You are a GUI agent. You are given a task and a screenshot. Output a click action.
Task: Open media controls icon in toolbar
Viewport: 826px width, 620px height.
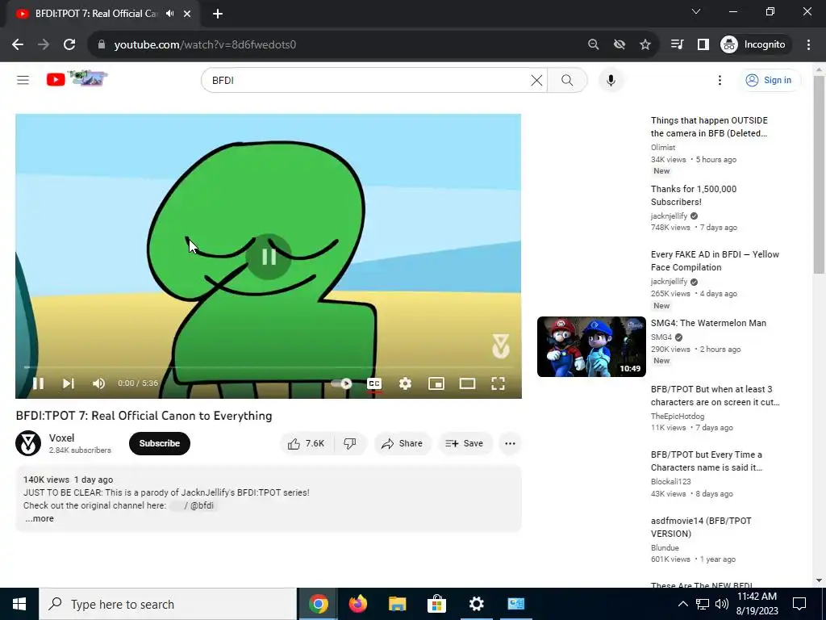pyautogui.click(x=677, y=44)
